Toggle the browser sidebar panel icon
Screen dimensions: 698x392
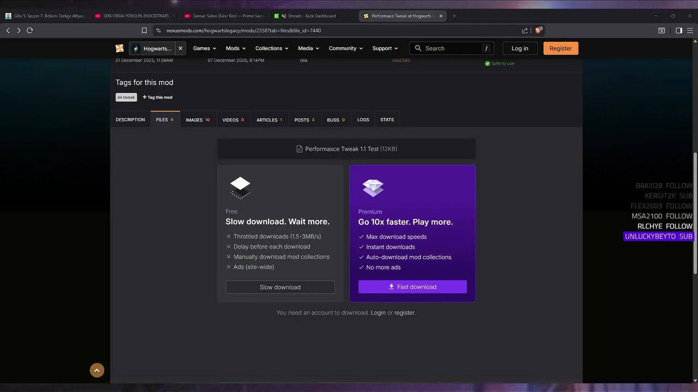coord(679,30)
